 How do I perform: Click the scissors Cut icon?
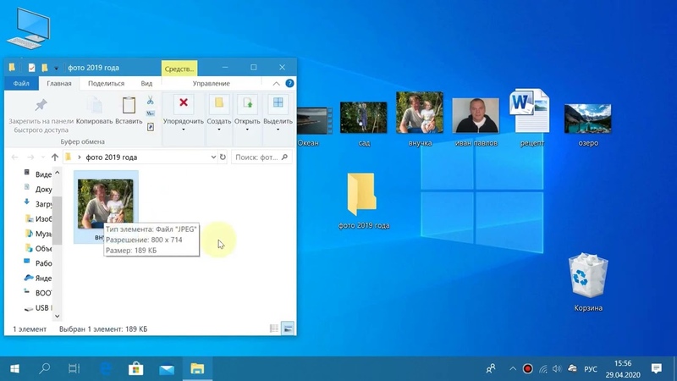(x=151, y=101)
